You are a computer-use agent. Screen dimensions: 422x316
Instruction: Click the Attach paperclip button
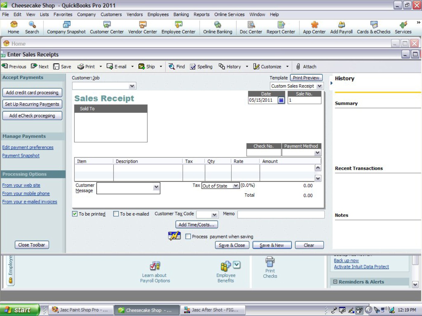[306, 67]
